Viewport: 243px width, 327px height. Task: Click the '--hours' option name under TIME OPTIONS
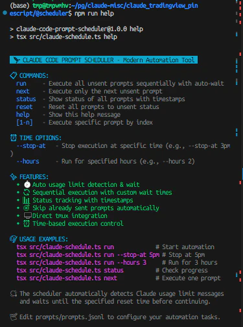[28, 162]
